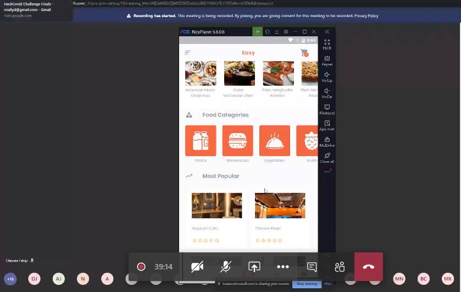Collapse the NoxPlayer sidebar with double chevron
The height and width of the screenshot is (292, 461).
click(x=327, y=31)
